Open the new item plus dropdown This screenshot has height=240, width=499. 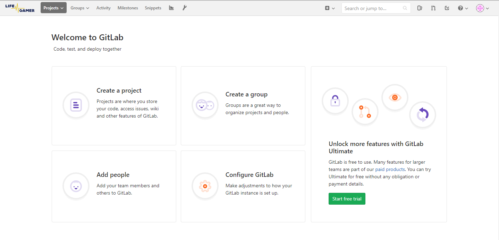tap(330, 8)
